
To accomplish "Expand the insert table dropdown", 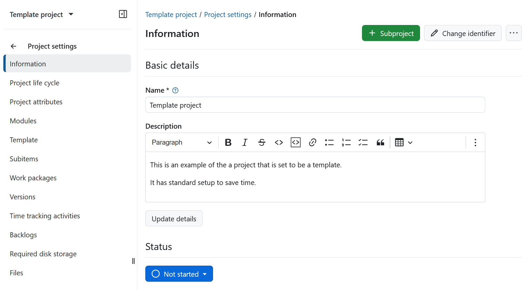I will 404,143.
